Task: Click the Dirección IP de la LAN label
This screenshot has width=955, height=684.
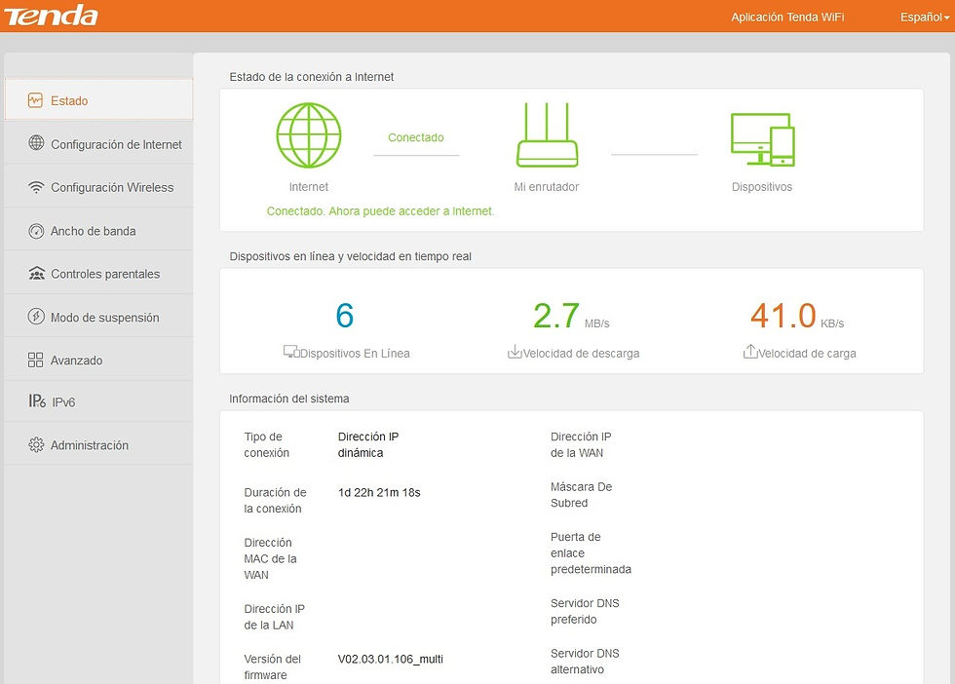Action: click(x=274, y=617)
